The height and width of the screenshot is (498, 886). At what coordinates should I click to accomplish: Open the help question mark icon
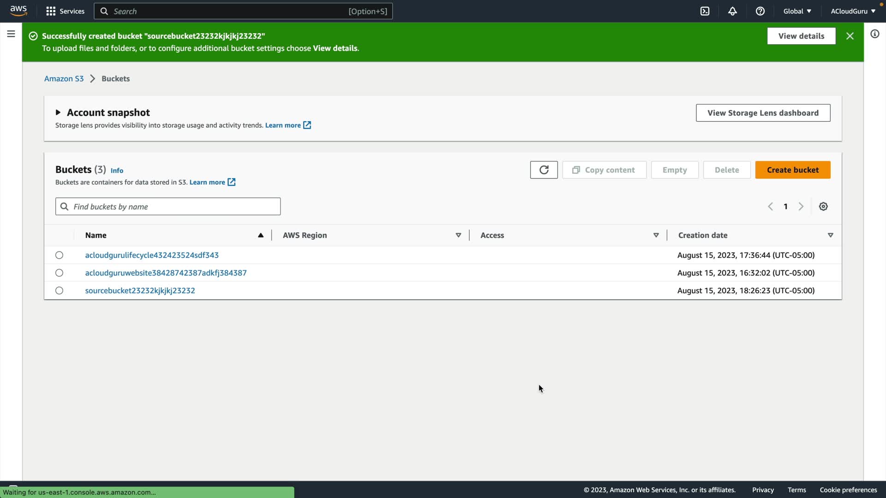coord(760,11)
